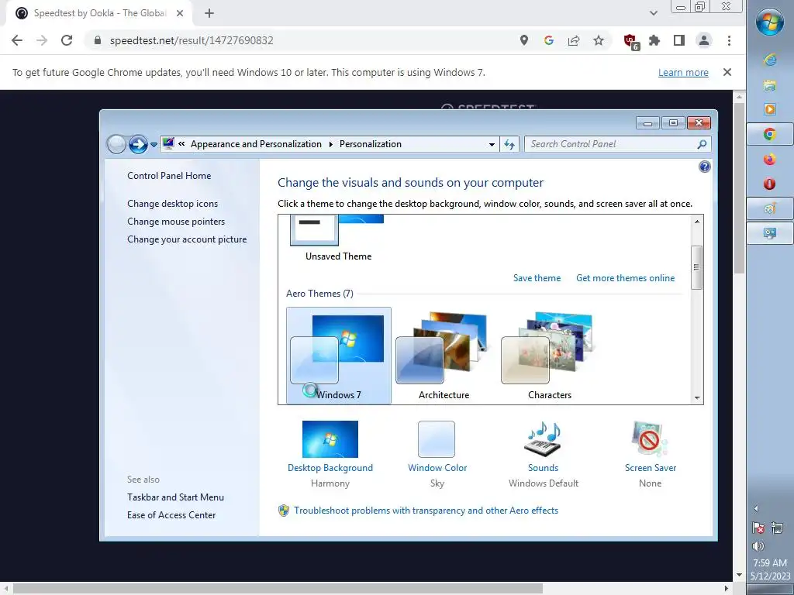Click the location pin icon in address bar
The width and height of the screenshot is (794, 595).
(x=524, y=40)
